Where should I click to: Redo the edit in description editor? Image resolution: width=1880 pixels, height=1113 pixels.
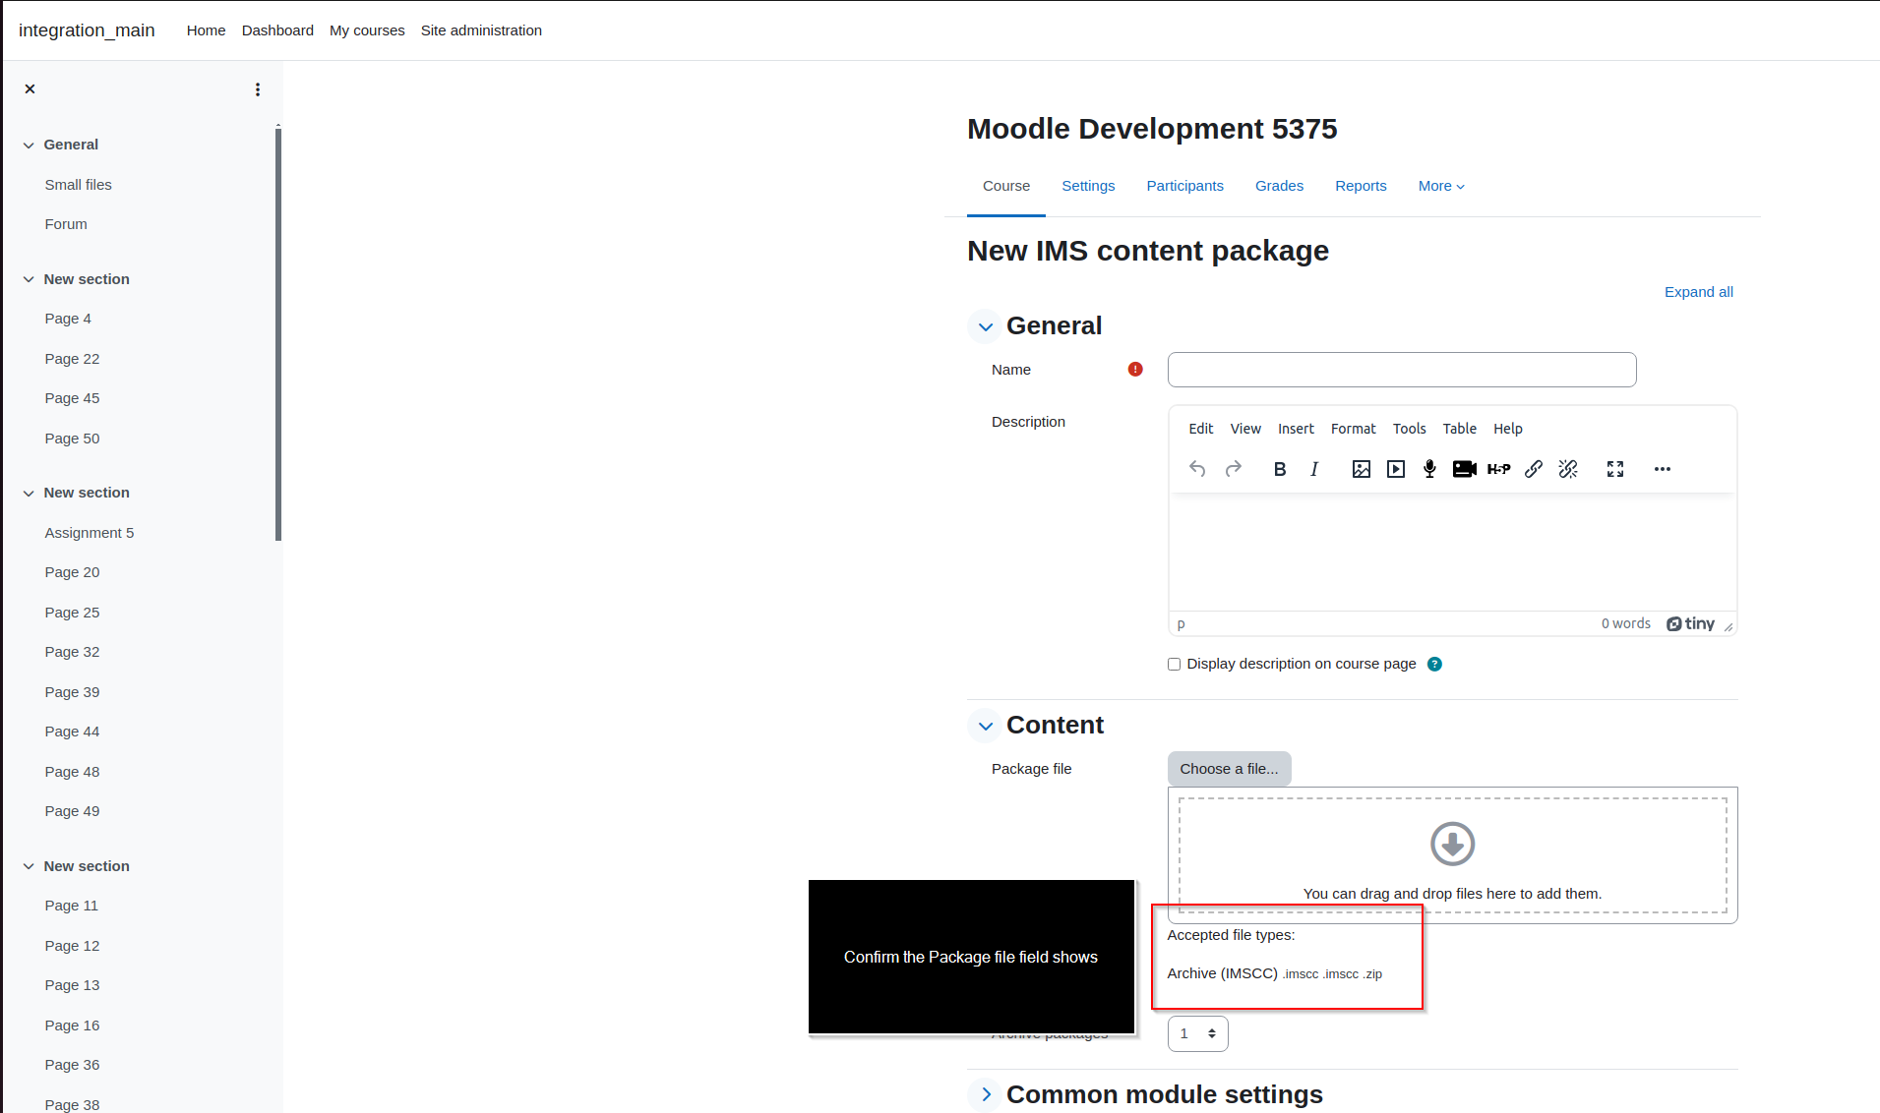[x=1234, y=469]
